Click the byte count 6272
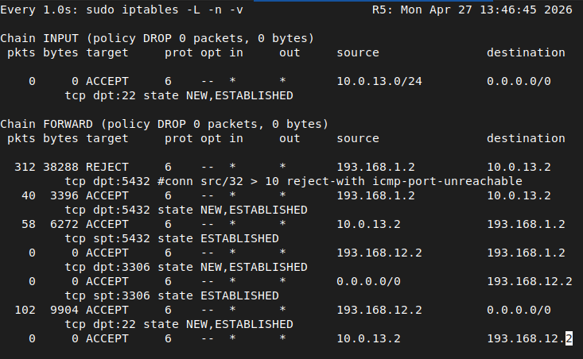 (64, 224)
